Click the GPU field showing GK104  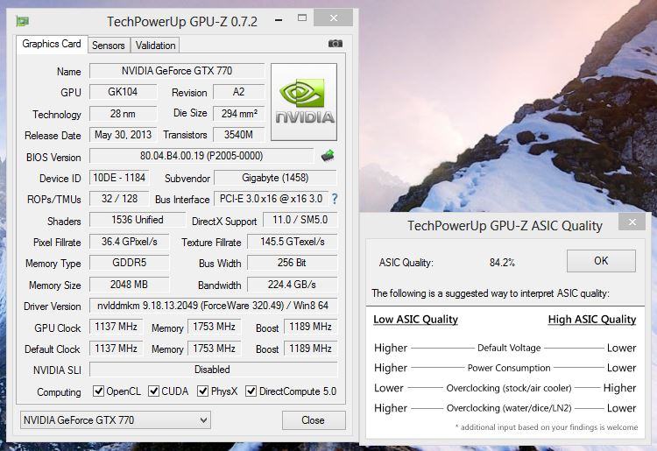coord(123,92)
